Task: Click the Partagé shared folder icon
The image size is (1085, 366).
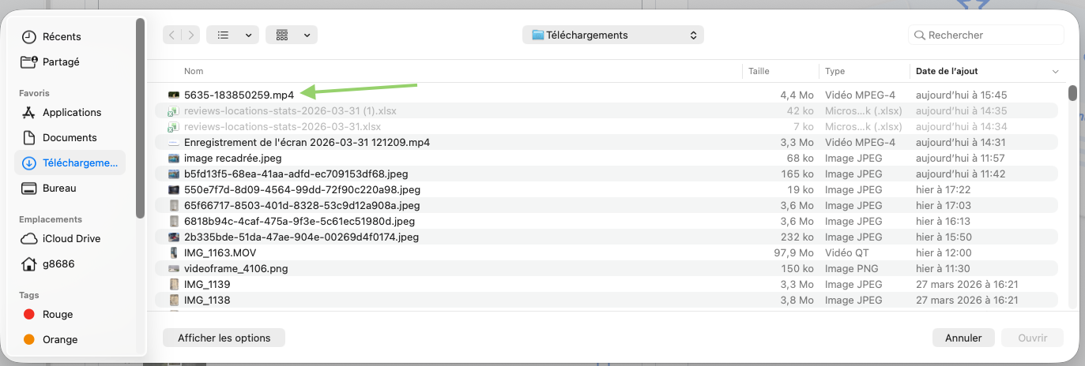Action: pos(28,62)
